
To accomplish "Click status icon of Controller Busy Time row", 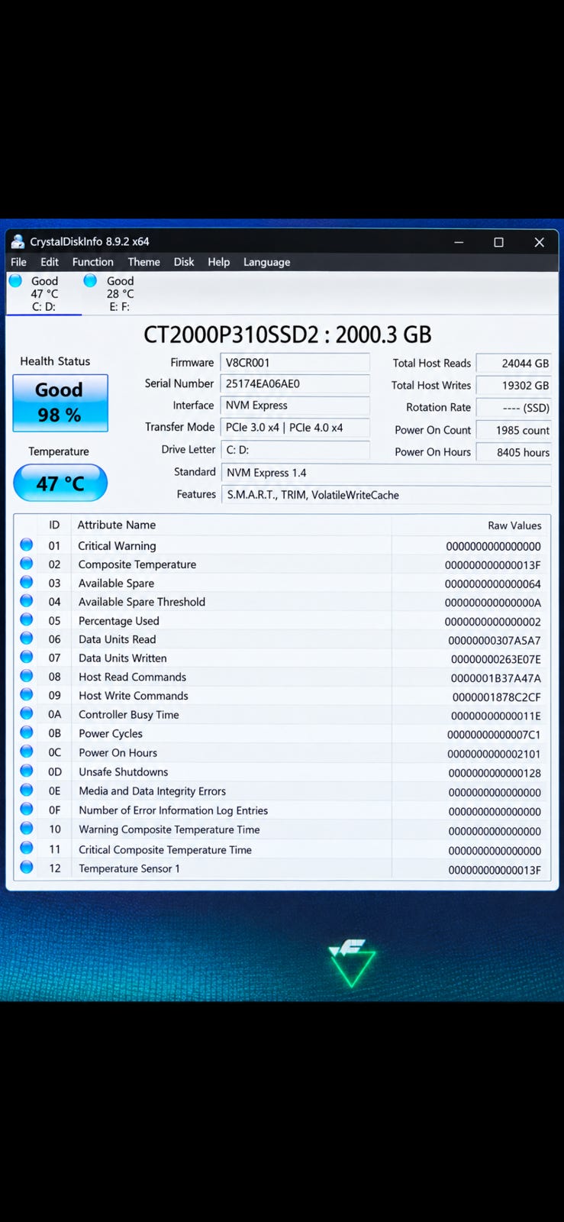I will (27, 713).
